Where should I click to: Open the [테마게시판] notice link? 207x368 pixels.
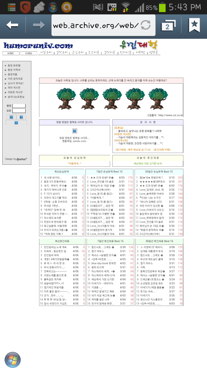[121, 141]
